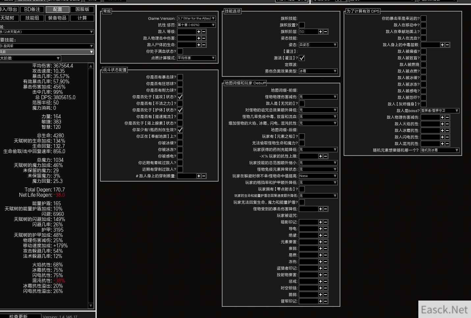The height and width of the screenshot is (318, 471).
Task: Enable 敌人在移动中 checkbox
Action: pos(424,25)
